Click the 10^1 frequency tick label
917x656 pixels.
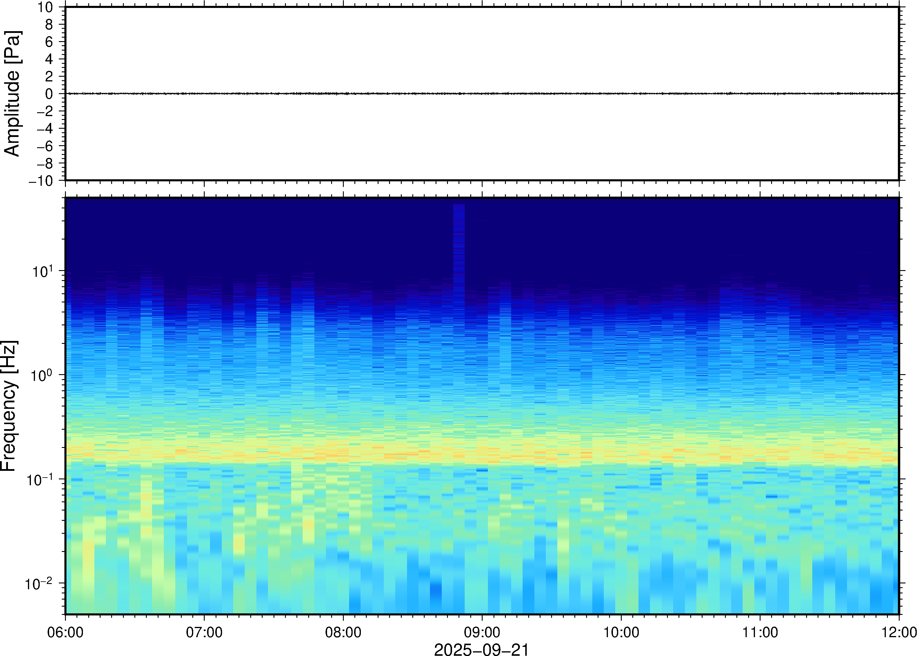pos(42,271)
